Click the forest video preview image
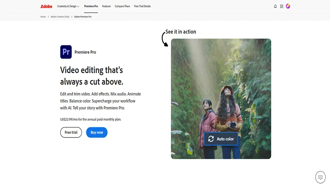Viewport: 330px width, 185px height. (x=221, y=84)
